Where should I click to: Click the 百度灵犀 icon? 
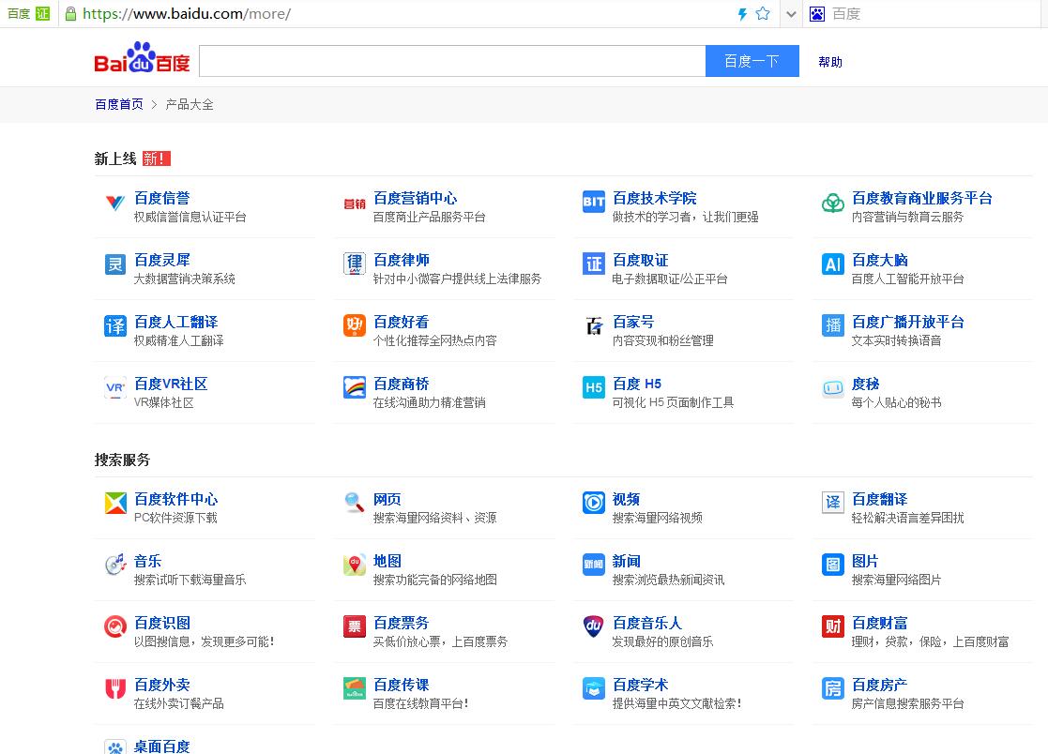[x=115, y=264]
